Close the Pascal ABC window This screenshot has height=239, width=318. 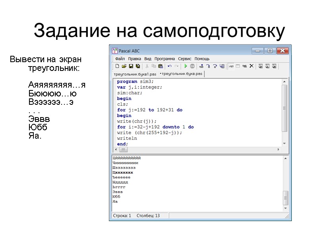click(283, 51)
